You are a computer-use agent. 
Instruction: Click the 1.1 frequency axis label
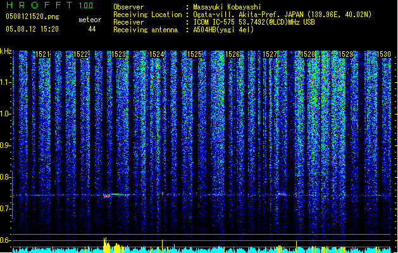coord(6,83)
